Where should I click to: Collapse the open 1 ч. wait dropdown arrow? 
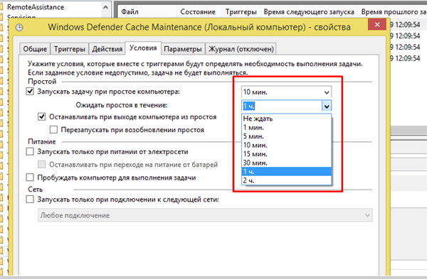327,106
